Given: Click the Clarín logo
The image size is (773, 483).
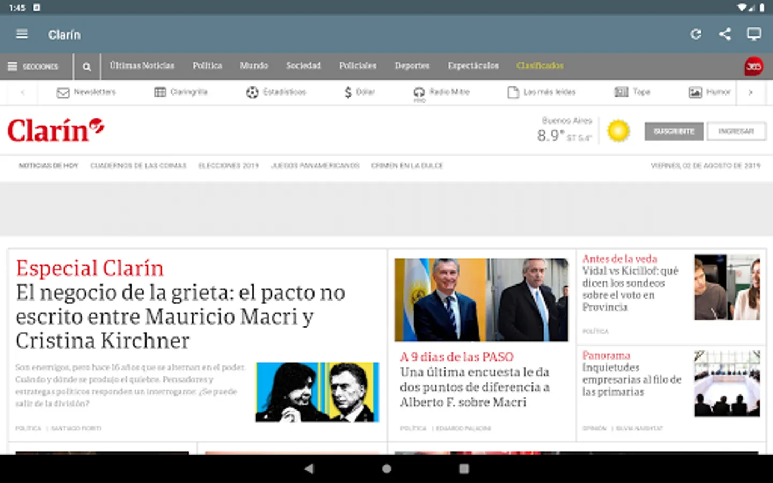Looking at the screenshot, I should point(55,131).
